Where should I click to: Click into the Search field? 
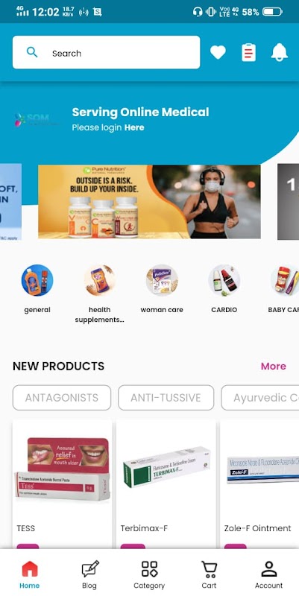tap(106, 52)
